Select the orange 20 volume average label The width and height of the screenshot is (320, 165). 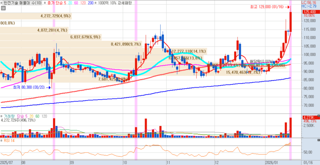31,116
